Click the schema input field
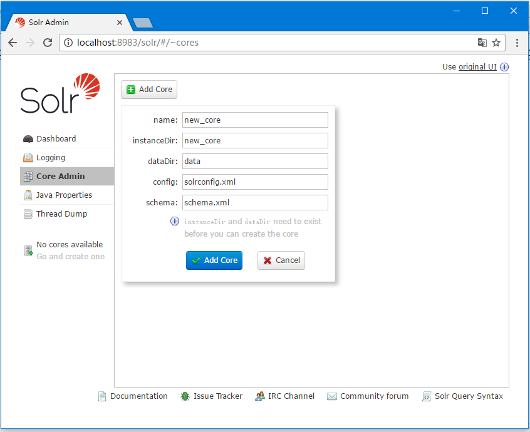 pos(255,202)
